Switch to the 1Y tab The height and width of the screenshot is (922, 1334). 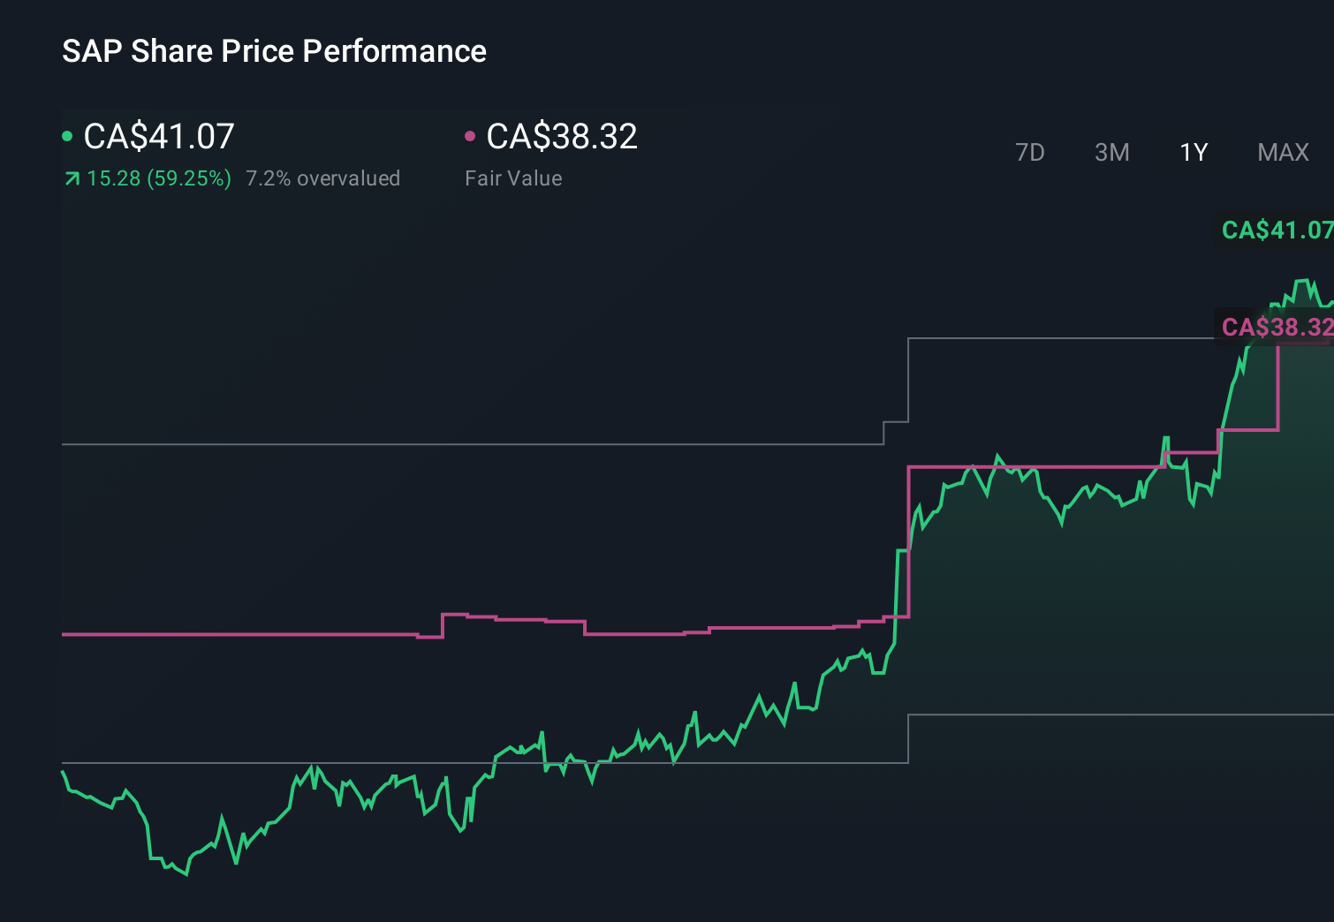point(1193,152)
